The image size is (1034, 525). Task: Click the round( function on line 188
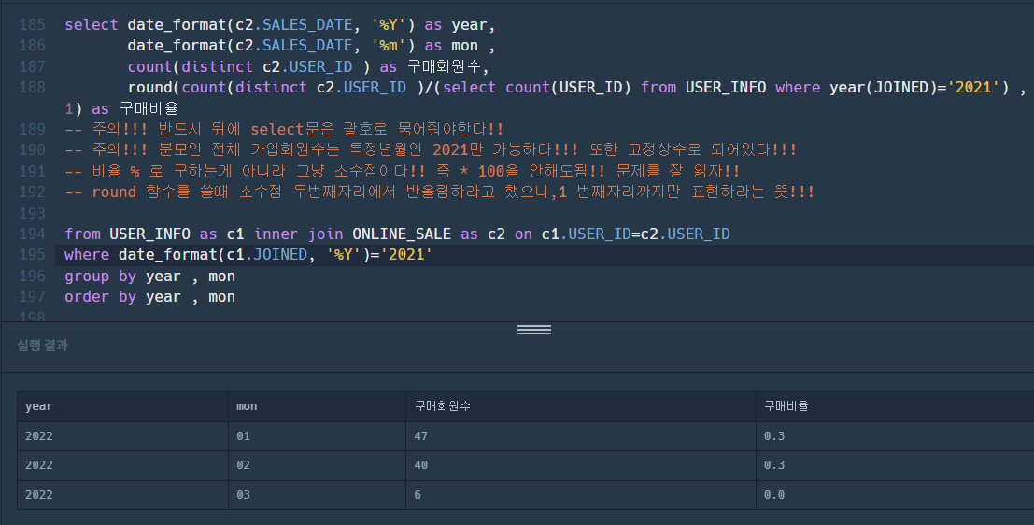coord(154,88)
